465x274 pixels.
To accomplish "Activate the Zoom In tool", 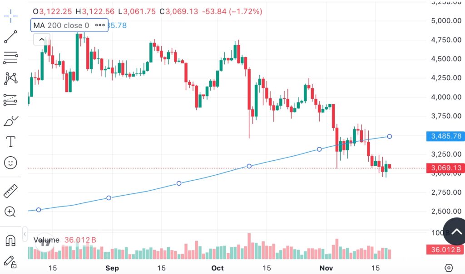I will (11, 212).
